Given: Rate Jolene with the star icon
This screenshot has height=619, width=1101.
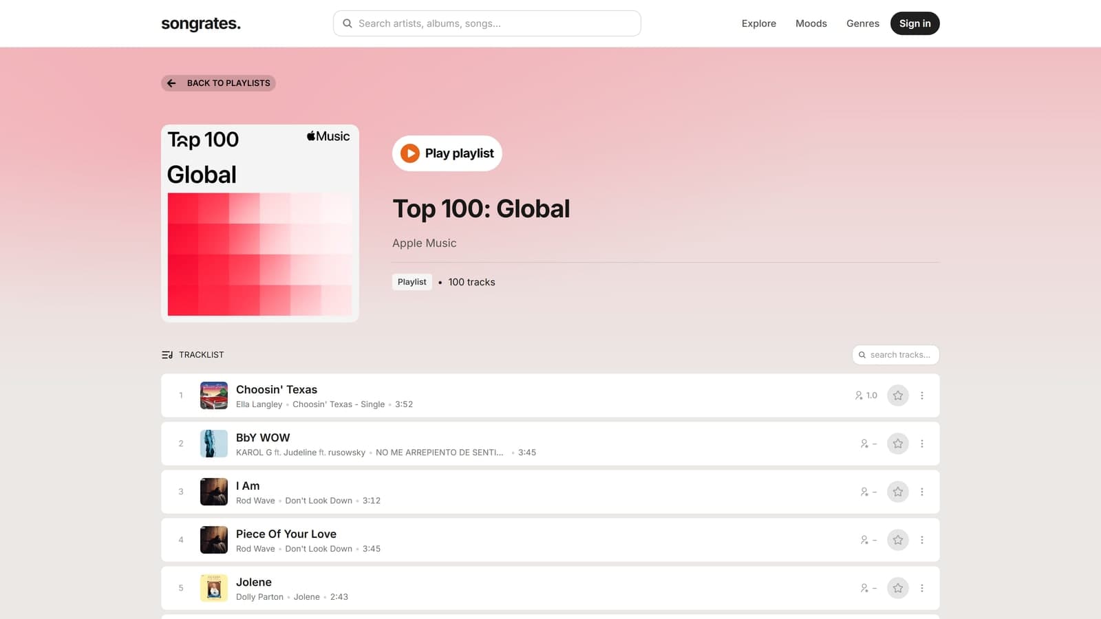Looking at the screenshot, I should point(898,588).
